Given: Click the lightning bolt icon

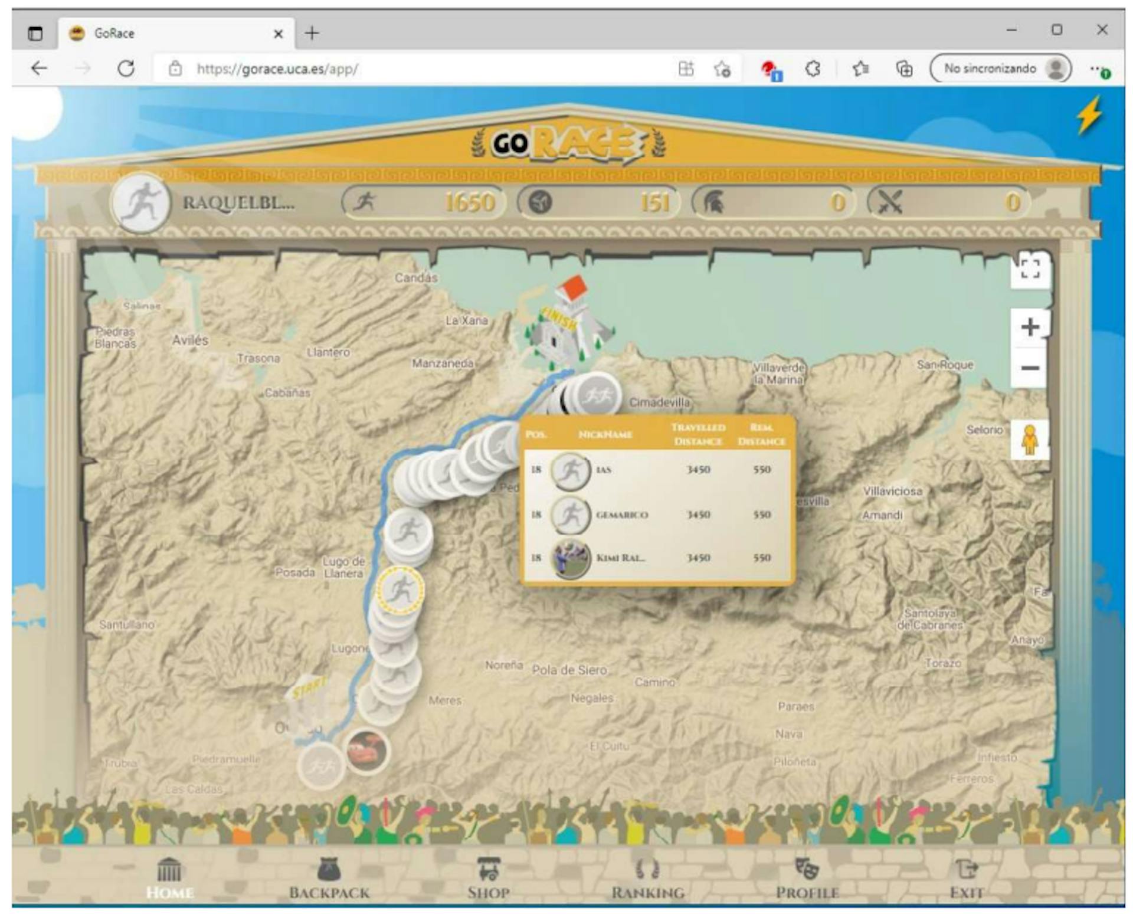Looking at the screenshot, I should pyautogui.click(x=1089, y=116).
